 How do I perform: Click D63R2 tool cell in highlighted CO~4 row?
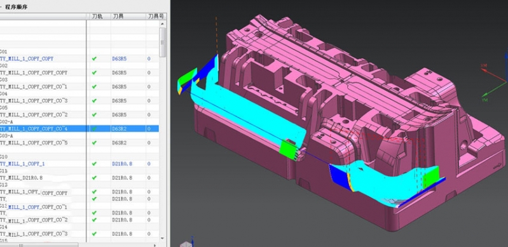120,128
